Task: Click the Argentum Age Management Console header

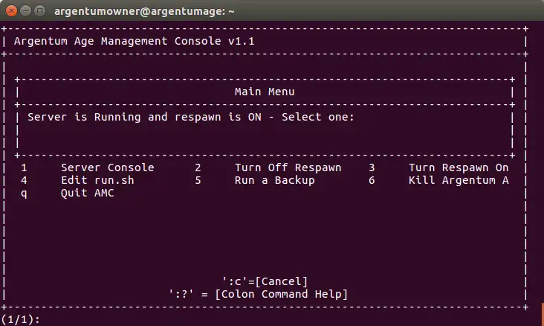Action: click(x=134, y=41)
